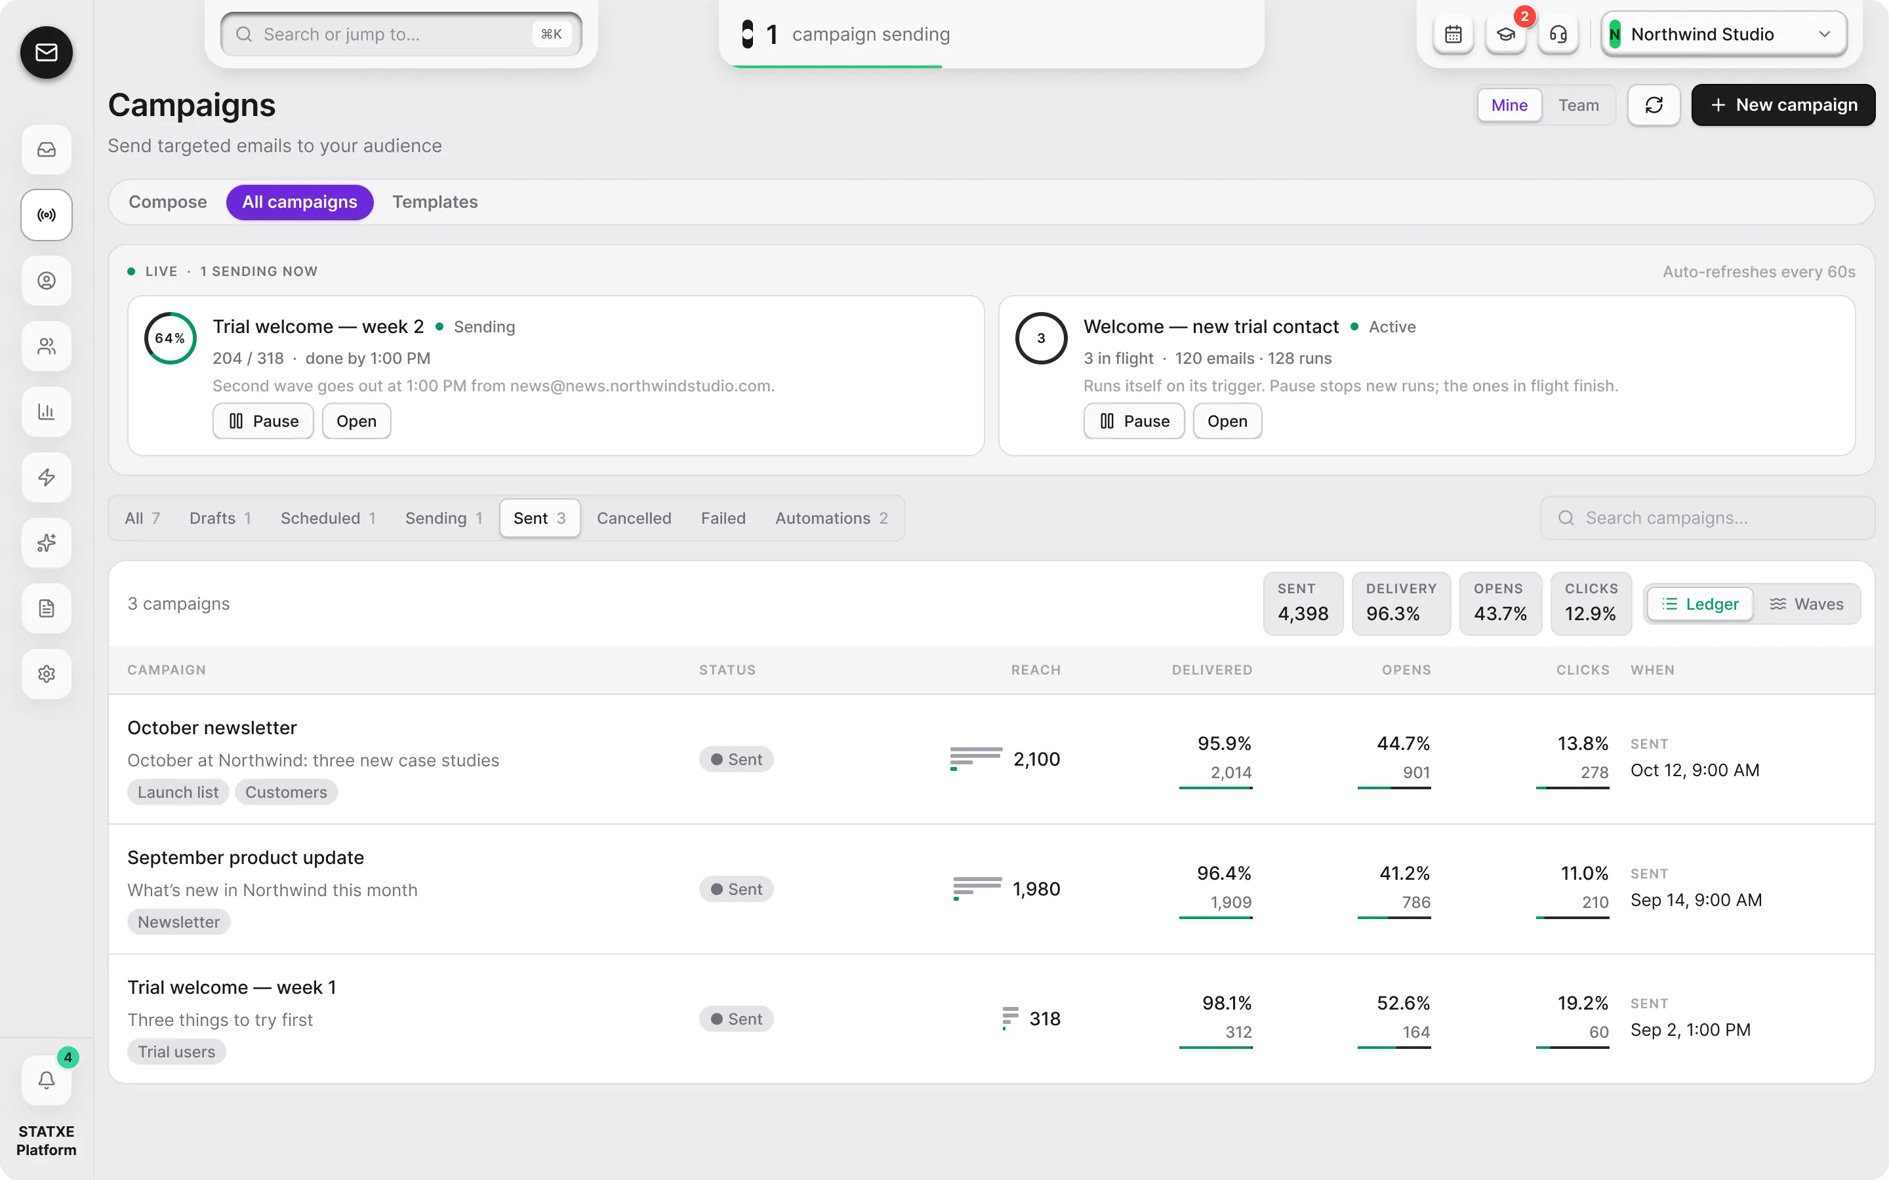Open the Analytics bar chart sidebar icon
The width and height of the screenshot is (1889, 1180).
(47, 411)
